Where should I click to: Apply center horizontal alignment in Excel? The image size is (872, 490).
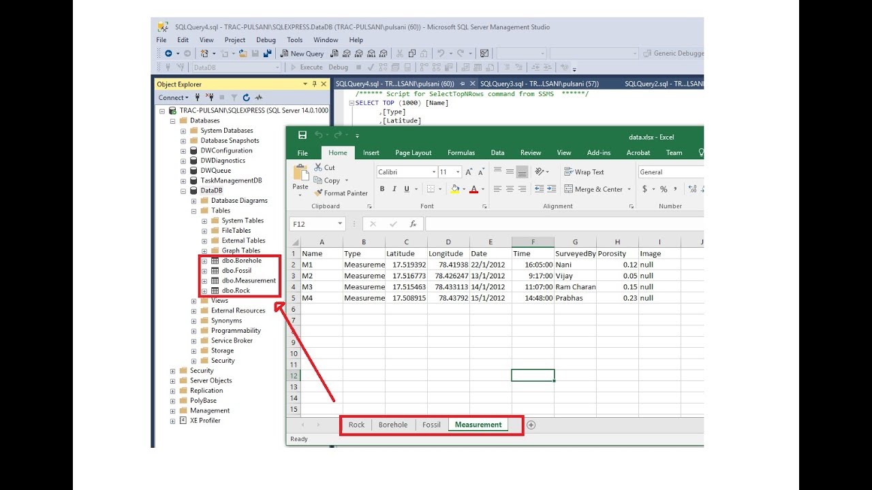click(x=510, y=189)
